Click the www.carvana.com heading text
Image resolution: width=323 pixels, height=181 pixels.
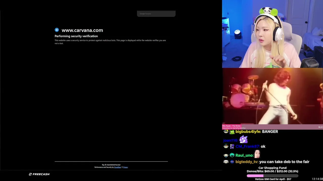click(x=82, y=30)
